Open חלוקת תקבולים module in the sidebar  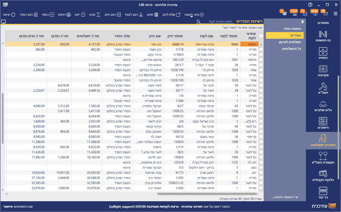(x=323, y=175)
